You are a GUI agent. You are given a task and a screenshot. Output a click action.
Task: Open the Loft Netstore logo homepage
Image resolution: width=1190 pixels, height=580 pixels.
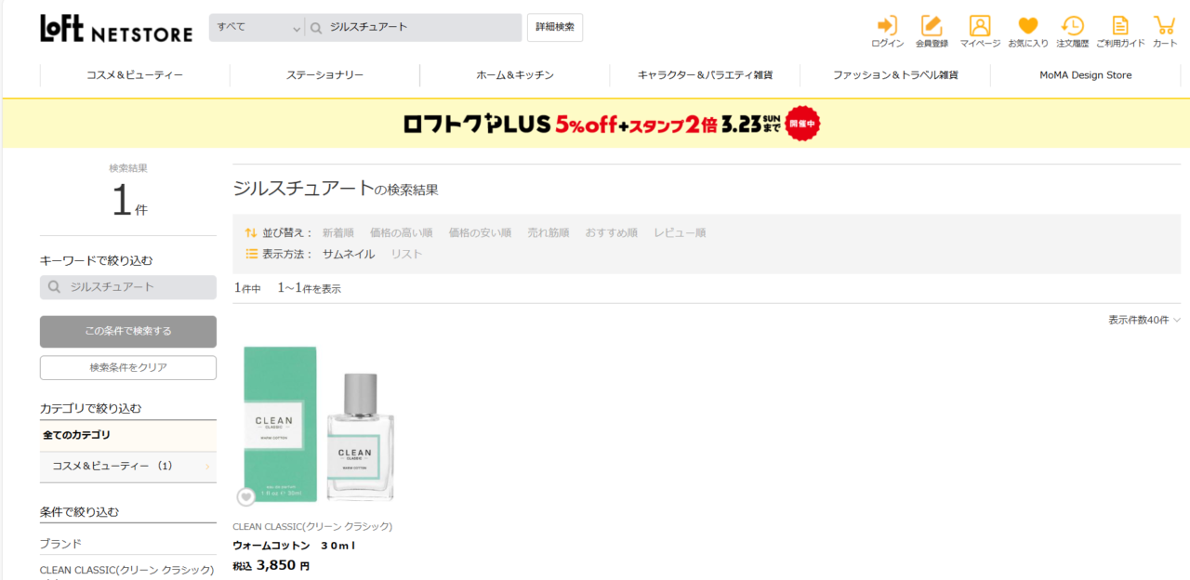pyautogui.click(x=116, y=29)
